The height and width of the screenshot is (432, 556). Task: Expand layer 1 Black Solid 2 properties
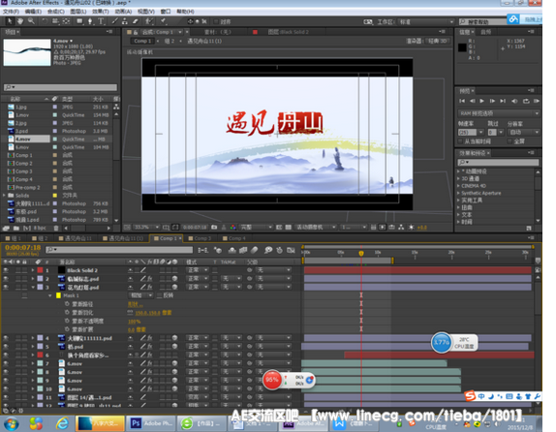click(33, 270)
